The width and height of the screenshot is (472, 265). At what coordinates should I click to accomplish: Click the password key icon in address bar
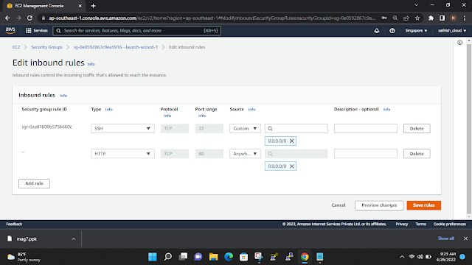click(x=384, y=18)
